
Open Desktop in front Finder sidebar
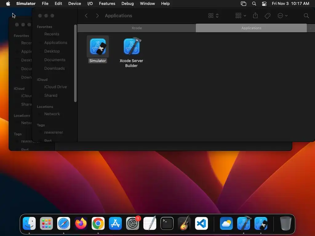(52, 51)
